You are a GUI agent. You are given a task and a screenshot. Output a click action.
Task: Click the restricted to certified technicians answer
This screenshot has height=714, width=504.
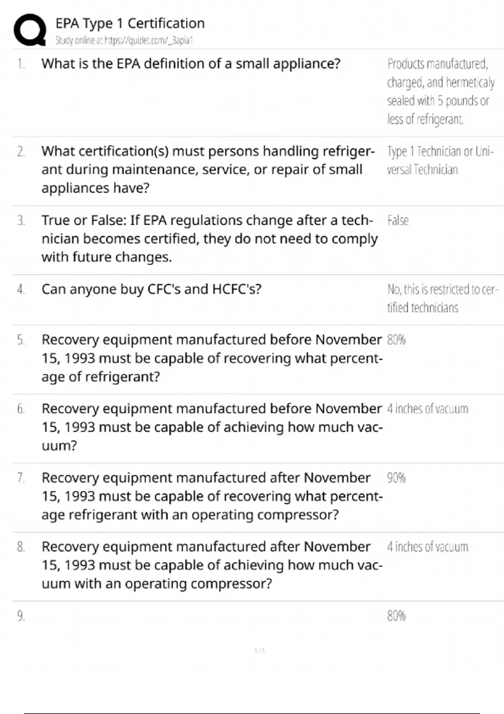click(442, 298)
